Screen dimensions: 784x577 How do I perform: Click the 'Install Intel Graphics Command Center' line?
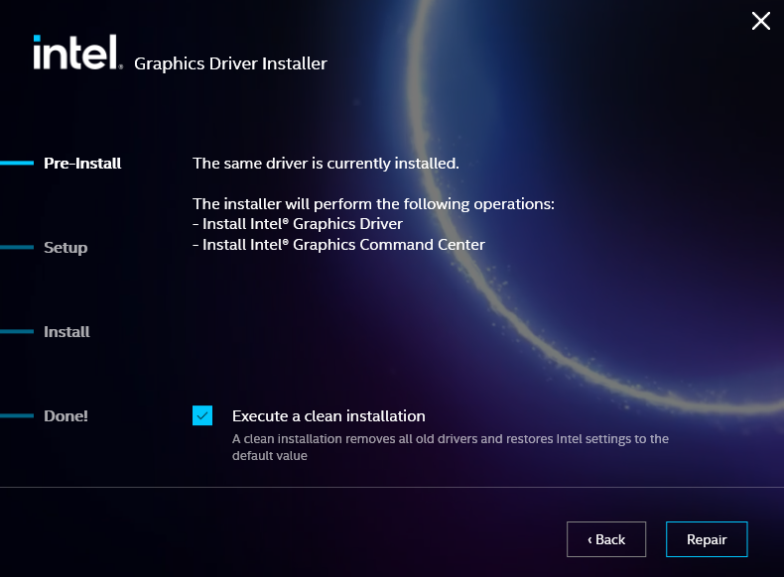click(x=338, y=245)
